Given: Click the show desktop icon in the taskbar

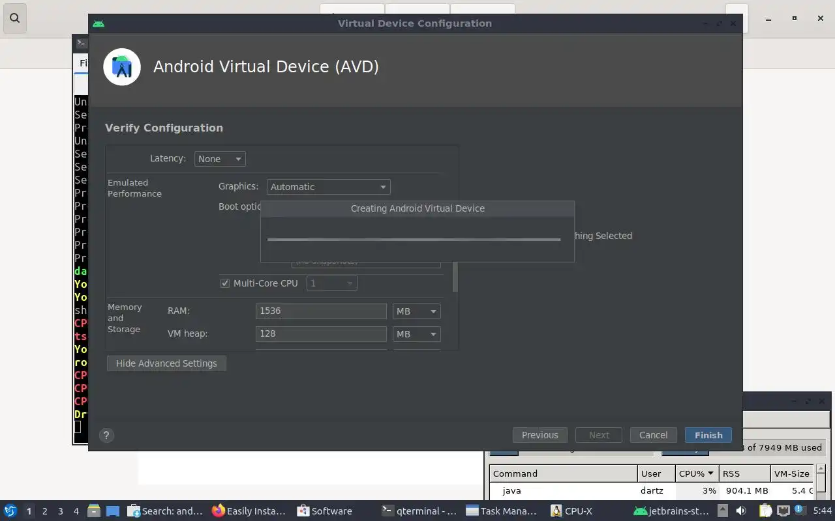Looking at the screenshot, I should (112, 511).
